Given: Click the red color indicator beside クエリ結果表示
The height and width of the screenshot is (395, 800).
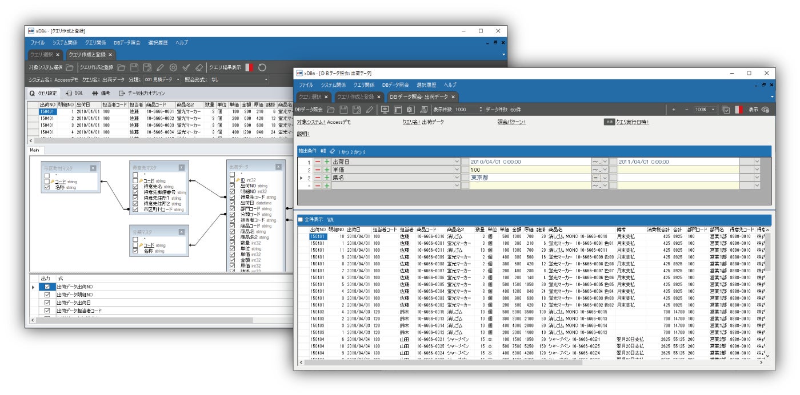Looking at the screenshot, I should (x=248, y=67).
